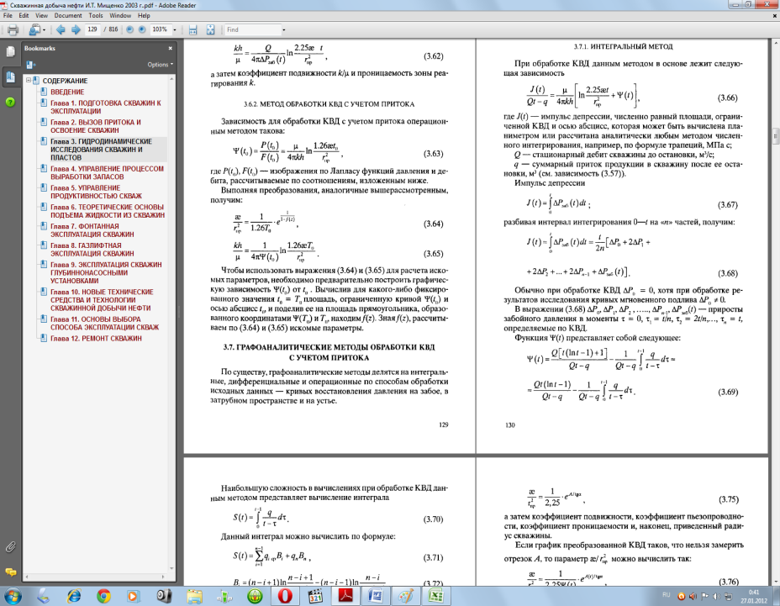This screenshot has height=606, width=780.
Task: Click bookmarks panel scroll down arrow
Action: (x=171, y=569)
